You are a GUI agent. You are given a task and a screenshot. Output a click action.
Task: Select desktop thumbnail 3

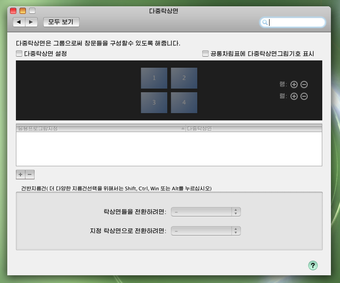[x=154, y=103]
